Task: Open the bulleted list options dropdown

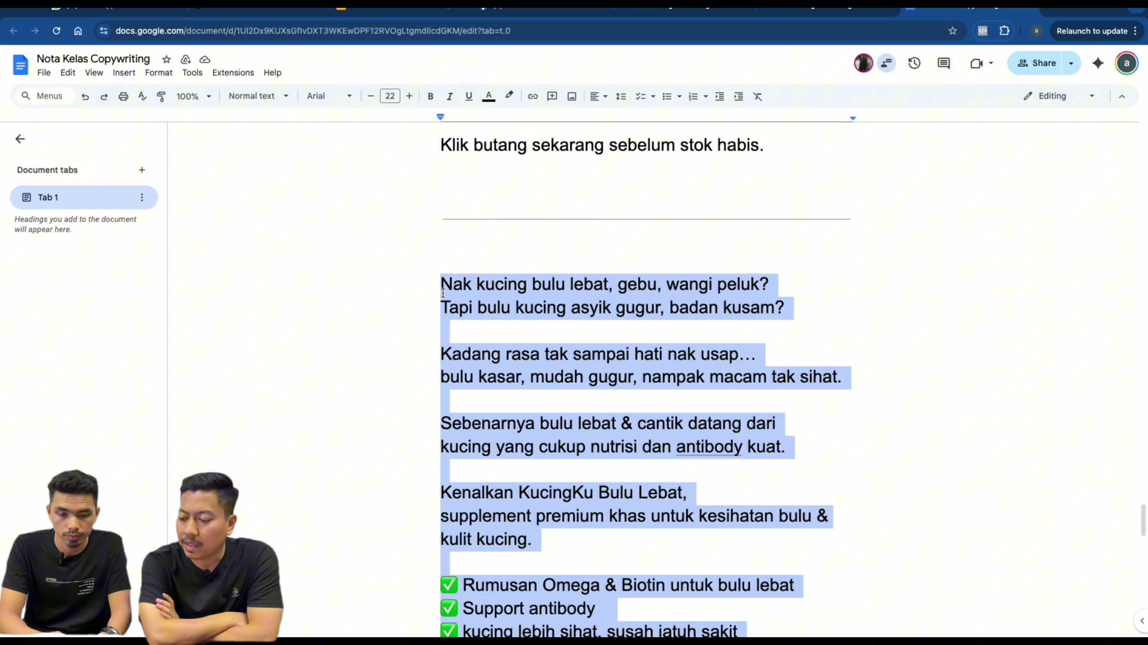Action: pyautogui.click(x=679, y=96)
